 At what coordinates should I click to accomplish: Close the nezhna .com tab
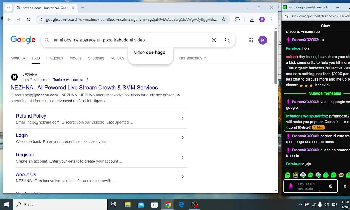pyautogui.click(x=73, y=8)
